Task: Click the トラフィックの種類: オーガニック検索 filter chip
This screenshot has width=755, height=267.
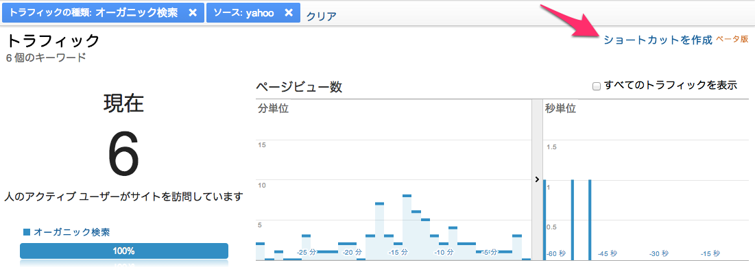Action: click(x=103, y=13)
